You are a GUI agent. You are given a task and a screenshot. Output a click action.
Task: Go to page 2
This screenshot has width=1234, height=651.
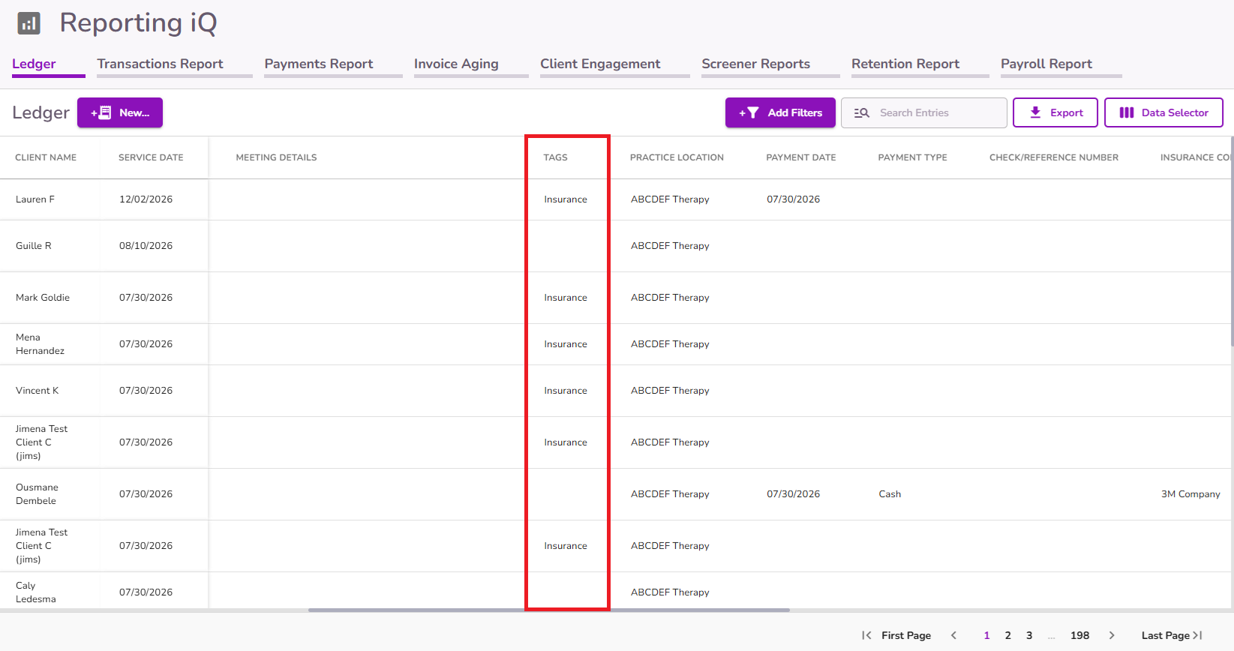1008,635
